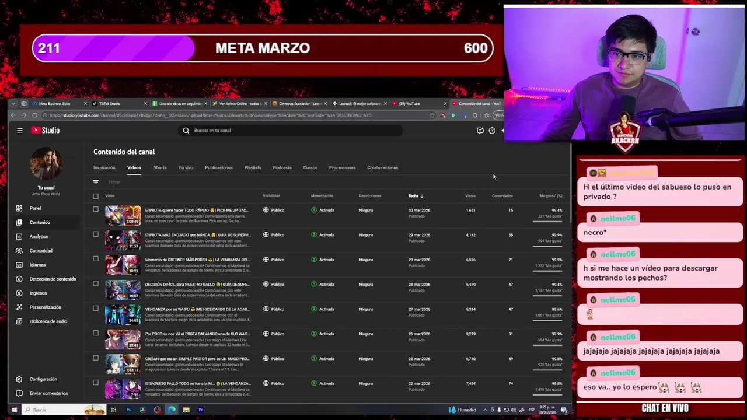This screenshot has width=747, height=420.
Task: Open title 'Momento de OBTENER MÁS PODER'
Action: [x=197, y=260]
